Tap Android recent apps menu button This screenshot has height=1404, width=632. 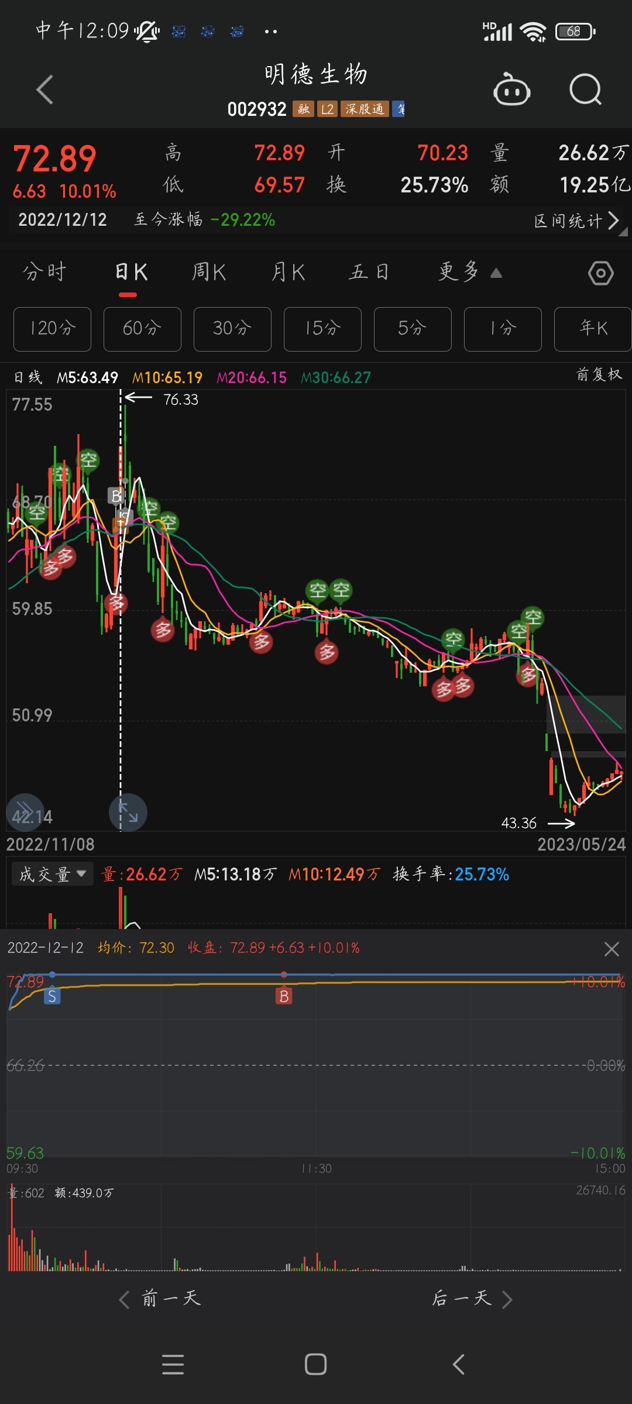(173, 1364)
